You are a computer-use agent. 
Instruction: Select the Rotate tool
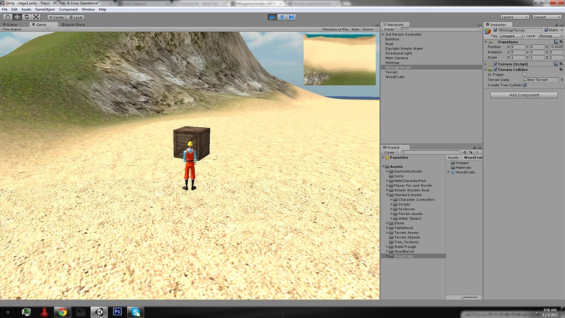pos(27,17)
